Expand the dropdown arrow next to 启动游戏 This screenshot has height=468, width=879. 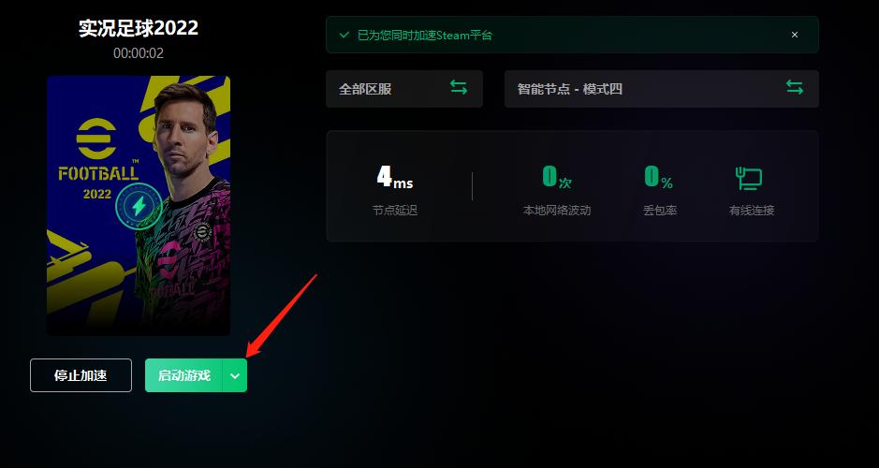[x=235, y=375]
